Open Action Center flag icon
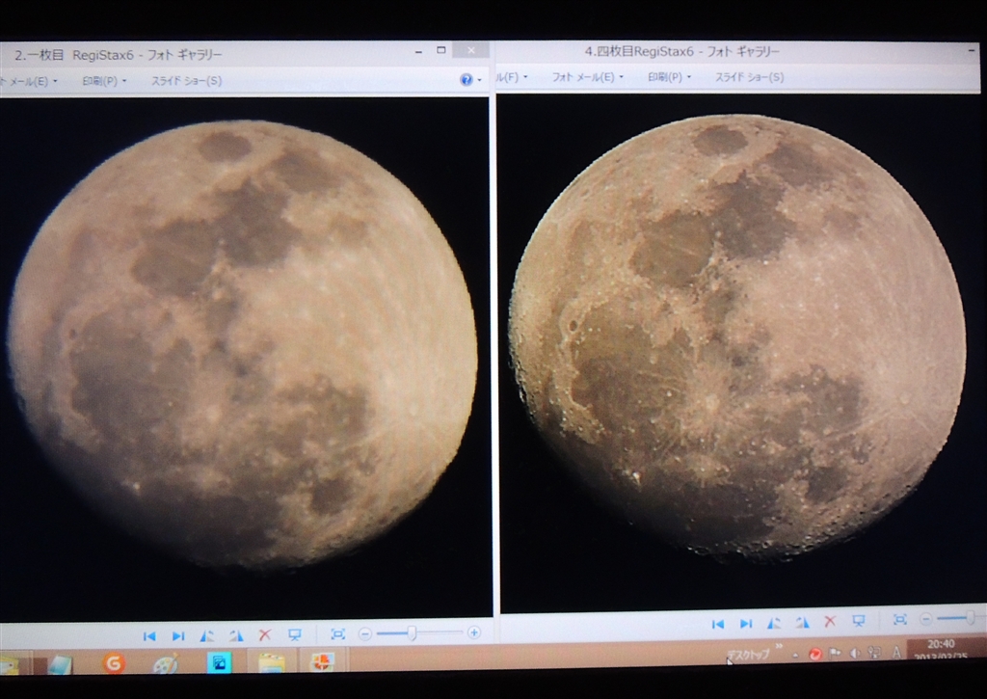This screenshot has width=987, height=699. click(x=835, y=653)
